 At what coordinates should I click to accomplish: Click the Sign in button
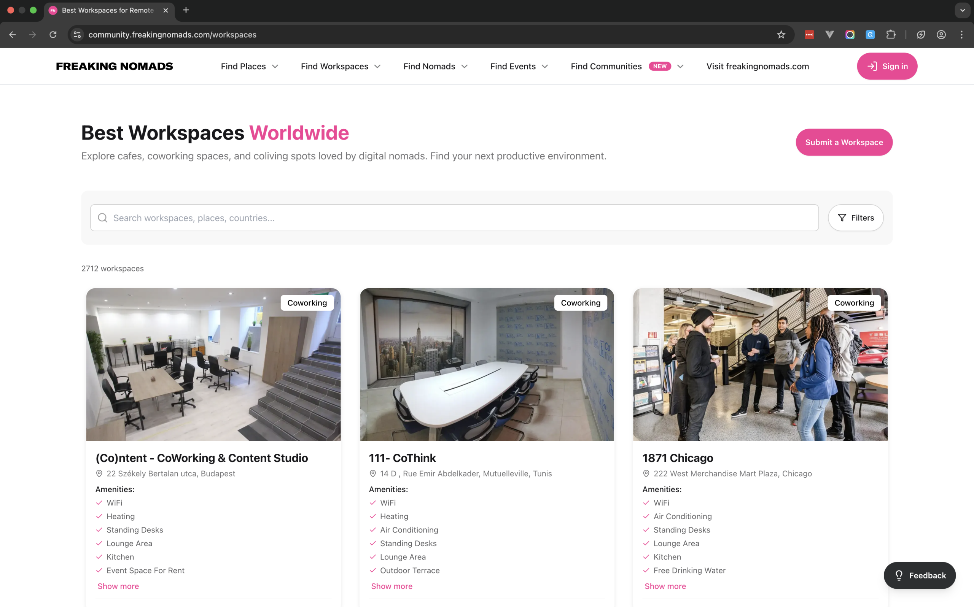(x=887, y=66)
